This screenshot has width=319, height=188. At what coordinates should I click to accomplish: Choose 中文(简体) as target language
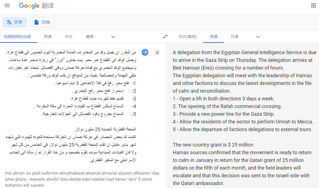click(x=188, y=37)
